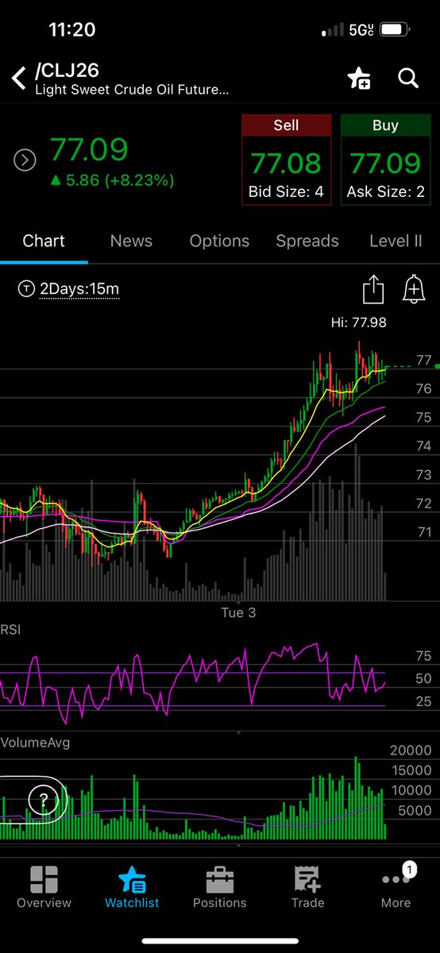Tap the Tue 3 date marker

[x=238, y=612]
